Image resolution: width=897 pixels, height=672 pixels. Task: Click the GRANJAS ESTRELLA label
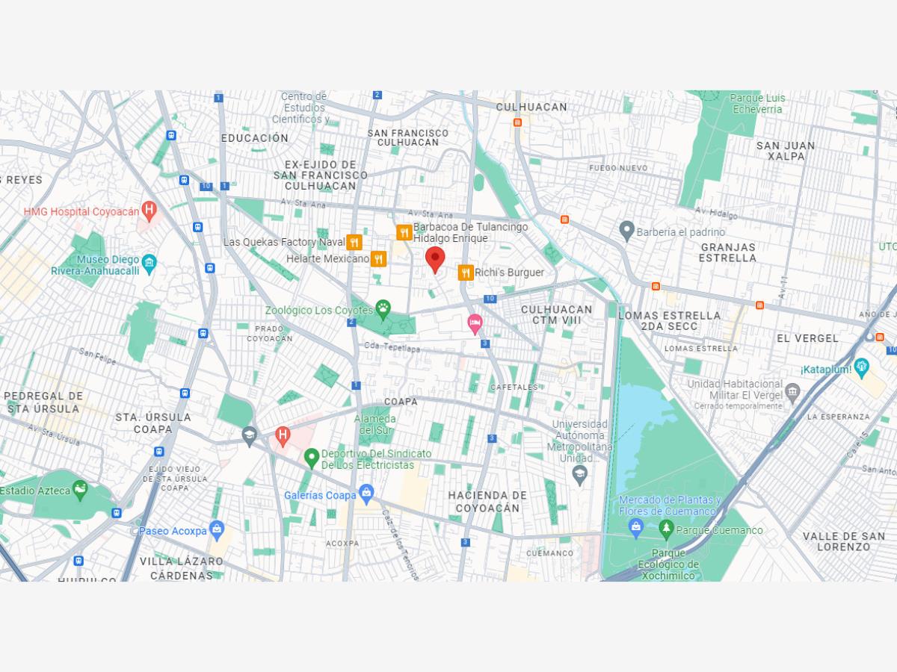(727, 252)
